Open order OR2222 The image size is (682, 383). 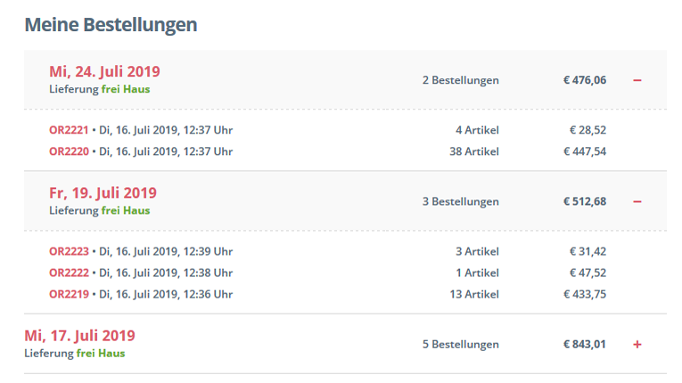click(x=69, y=273)
